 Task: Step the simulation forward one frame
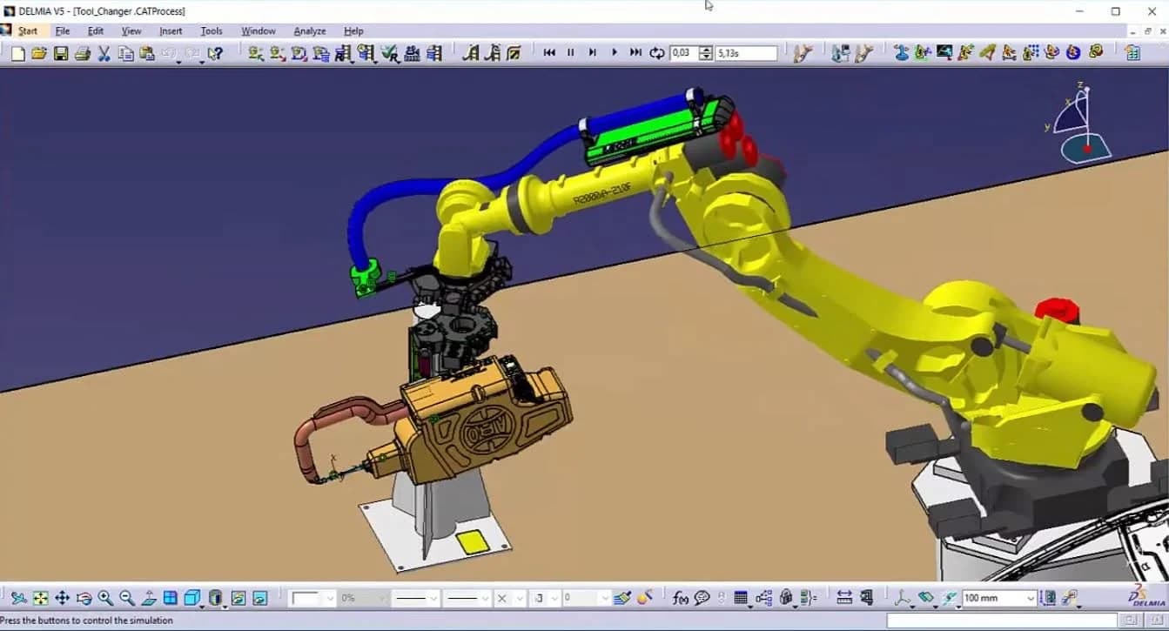pyautogui.click(x=593, y=53)
